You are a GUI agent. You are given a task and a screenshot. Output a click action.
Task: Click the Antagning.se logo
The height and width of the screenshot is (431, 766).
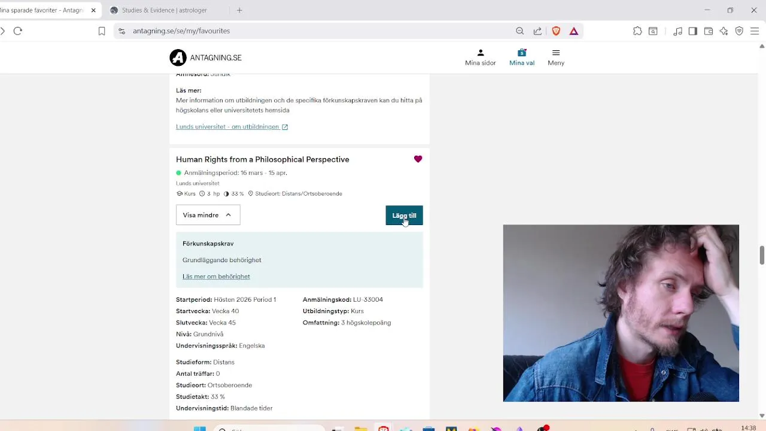click(x=206, y=57)
